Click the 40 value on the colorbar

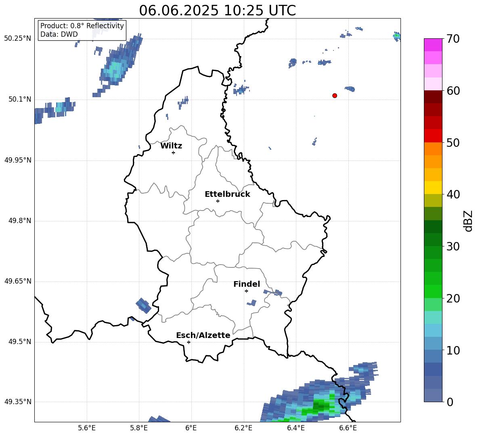click(x=453, y=194)
